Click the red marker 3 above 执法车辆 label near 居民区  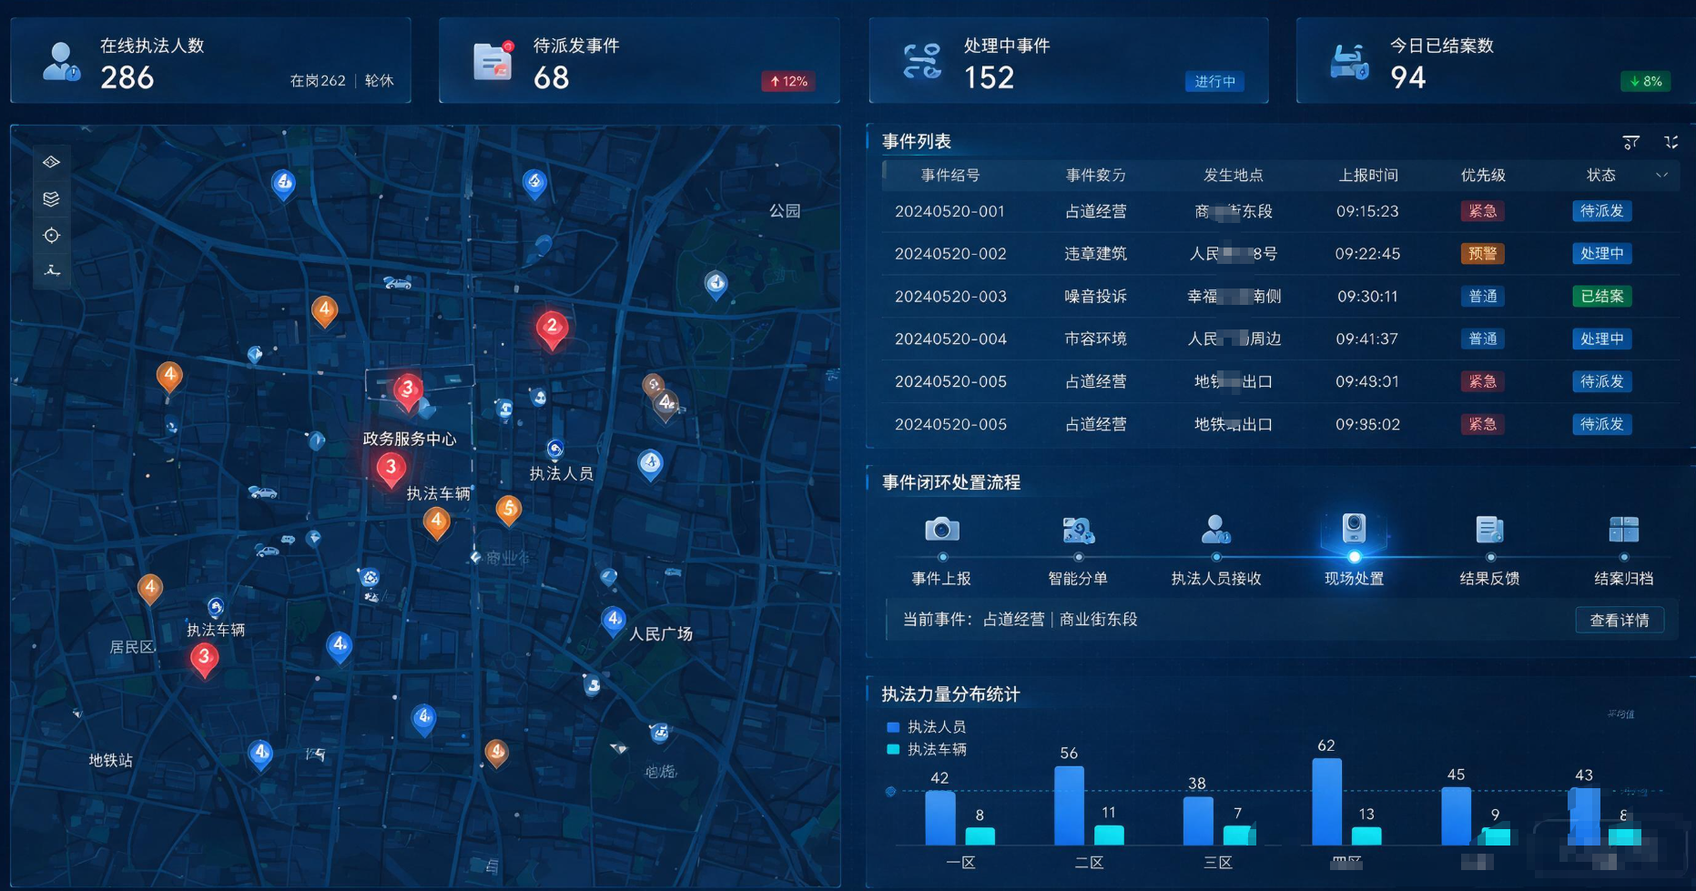204,660
